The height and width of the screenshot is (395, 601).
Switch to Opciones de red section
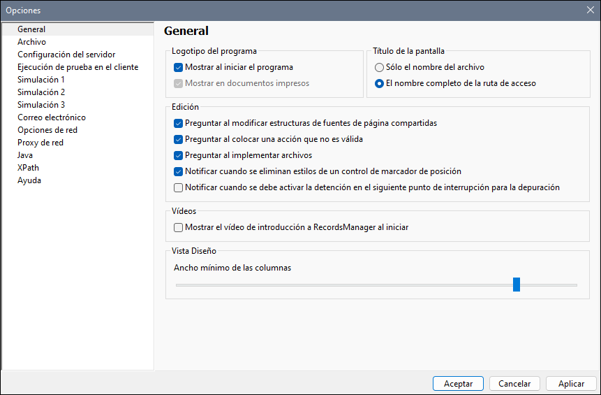point(47,130)
